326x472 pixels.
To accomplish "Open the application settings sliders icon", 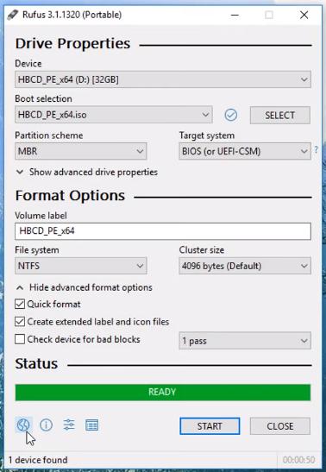I will (69, 425).
